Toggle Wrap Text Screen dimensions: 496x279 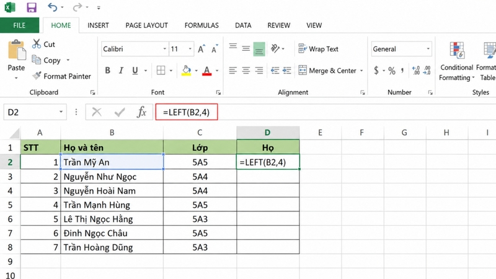point(318,49)
